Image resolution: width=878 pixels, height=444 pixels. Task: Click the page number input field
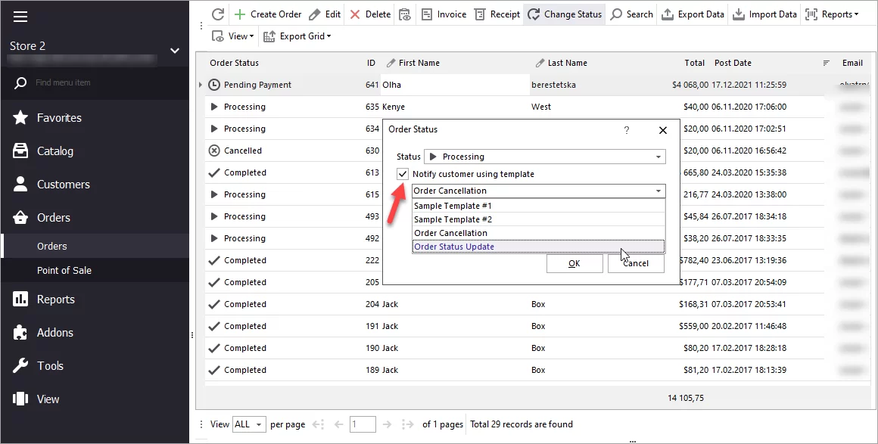click(363, 424)
